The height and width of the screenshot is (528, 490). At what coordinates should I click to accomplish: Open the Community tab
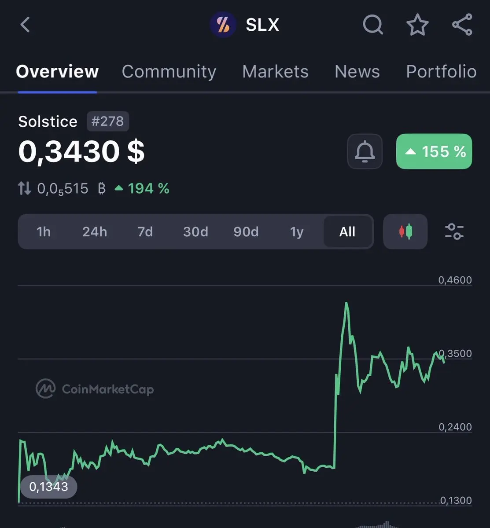point(169,71)
